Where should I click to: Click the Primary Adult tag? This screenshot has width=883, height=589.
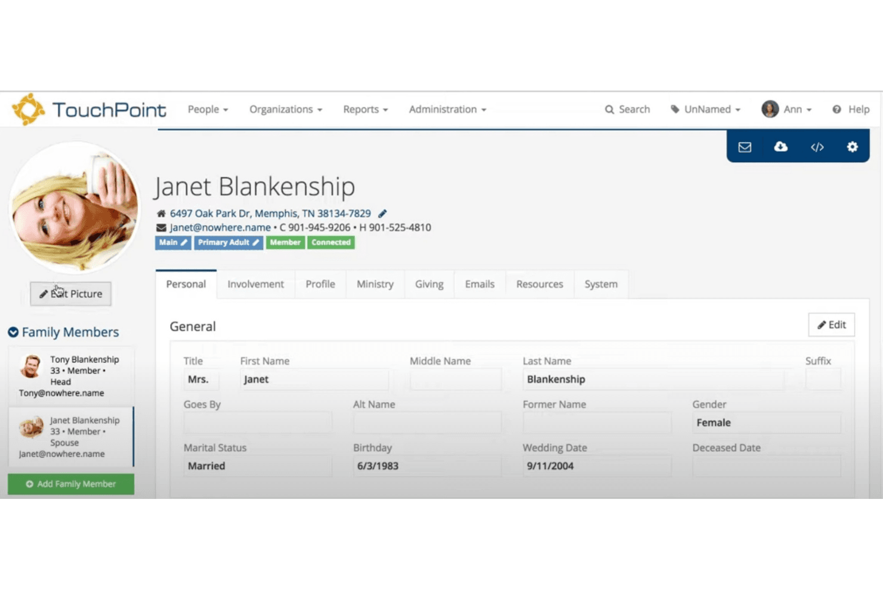[x=229, y=242]
